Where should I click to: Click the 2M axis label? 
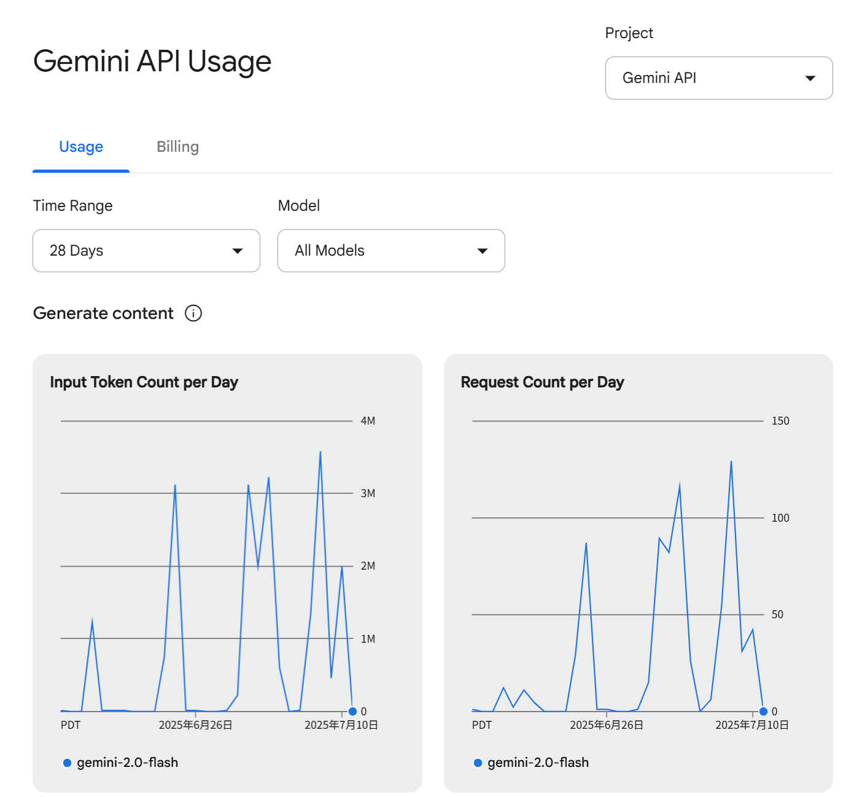point(368,566)
